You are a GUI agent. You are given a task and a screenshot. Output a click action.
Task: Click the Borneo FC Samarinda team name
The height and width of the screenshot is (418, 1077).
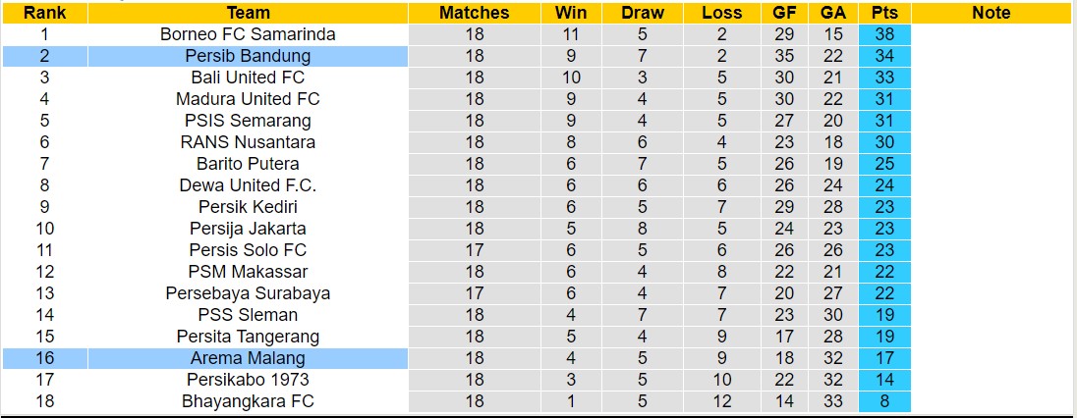pos(248,34)
